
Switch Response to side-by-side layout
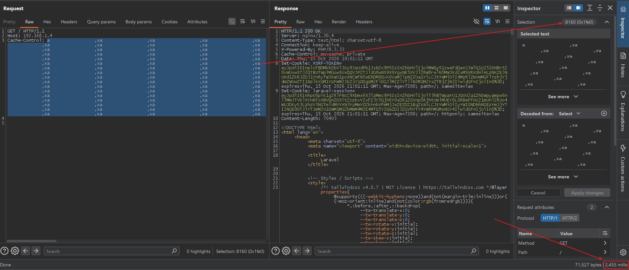487,8
